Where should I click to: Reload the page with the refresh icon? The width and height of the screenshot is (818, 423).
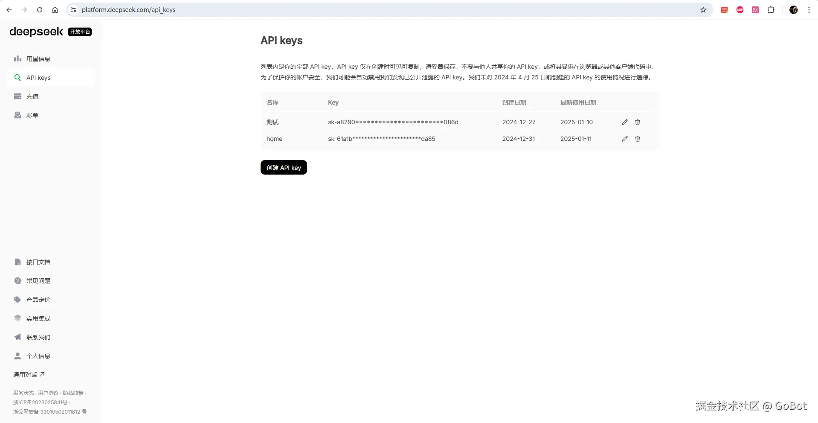[40, 10]
